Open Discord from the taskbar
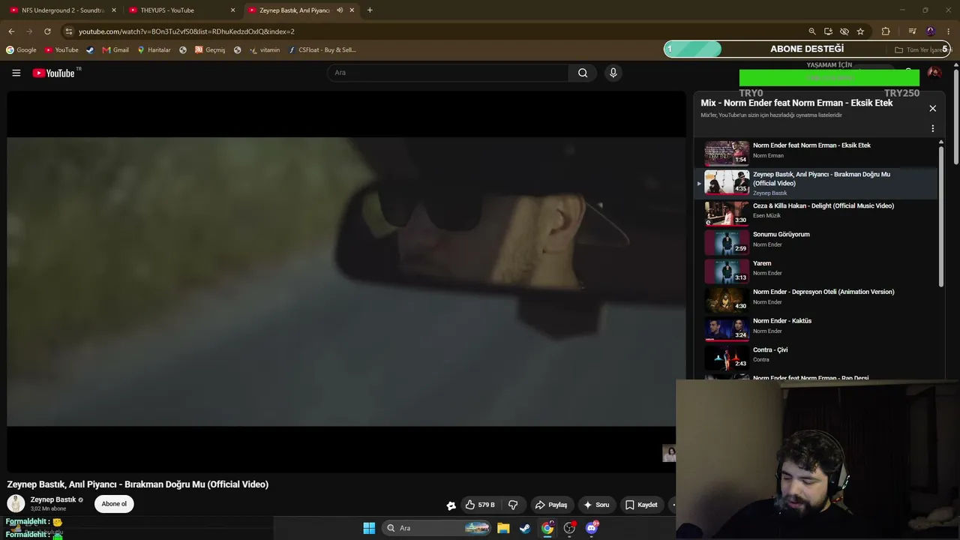Viewport: 960px width, 540px height. click(592, 528)
